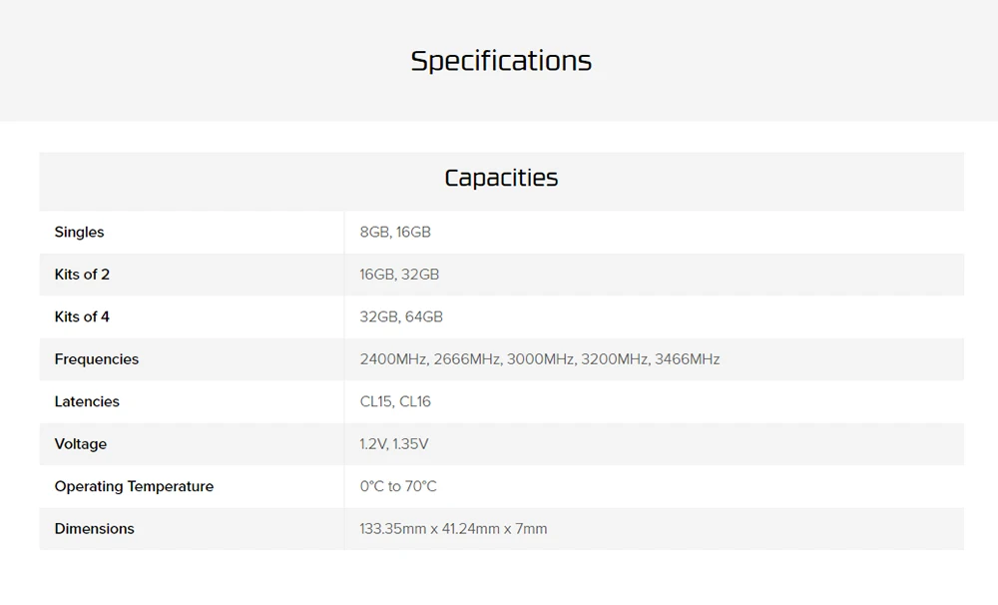Click the 3466MHz frequency value

[687, 359]
